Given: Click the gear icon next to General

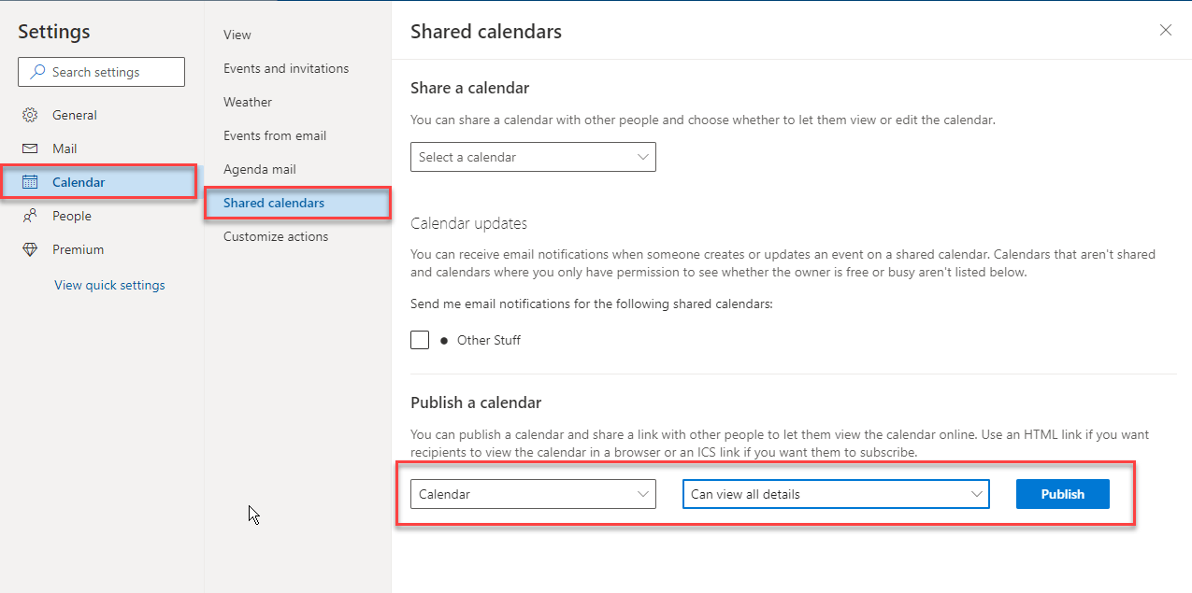Looking at the screenshot, I should pos(31,114).
